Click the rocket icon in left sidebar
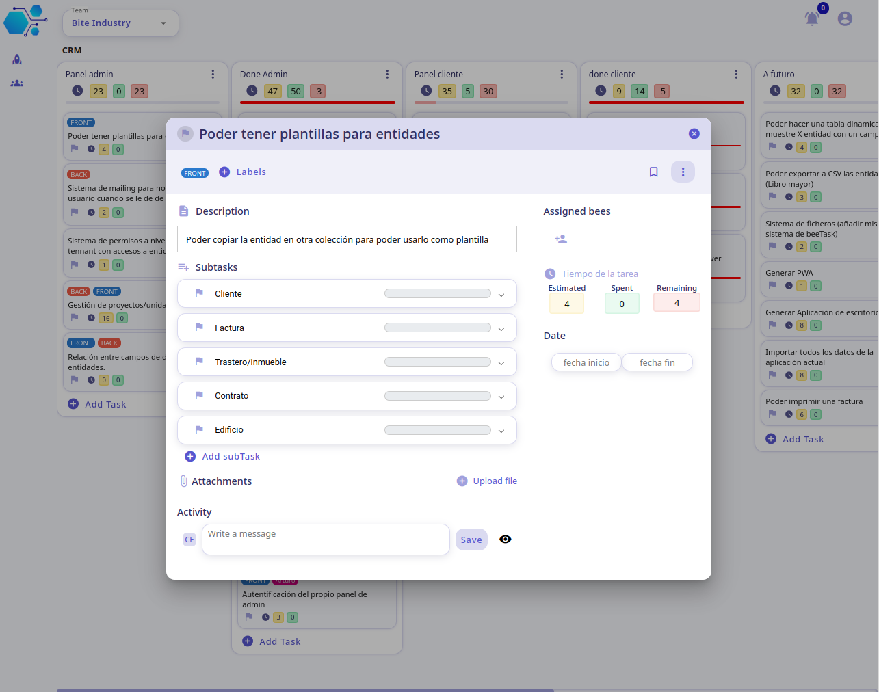This screenshot has height=692, width=879. pos(17,59)
